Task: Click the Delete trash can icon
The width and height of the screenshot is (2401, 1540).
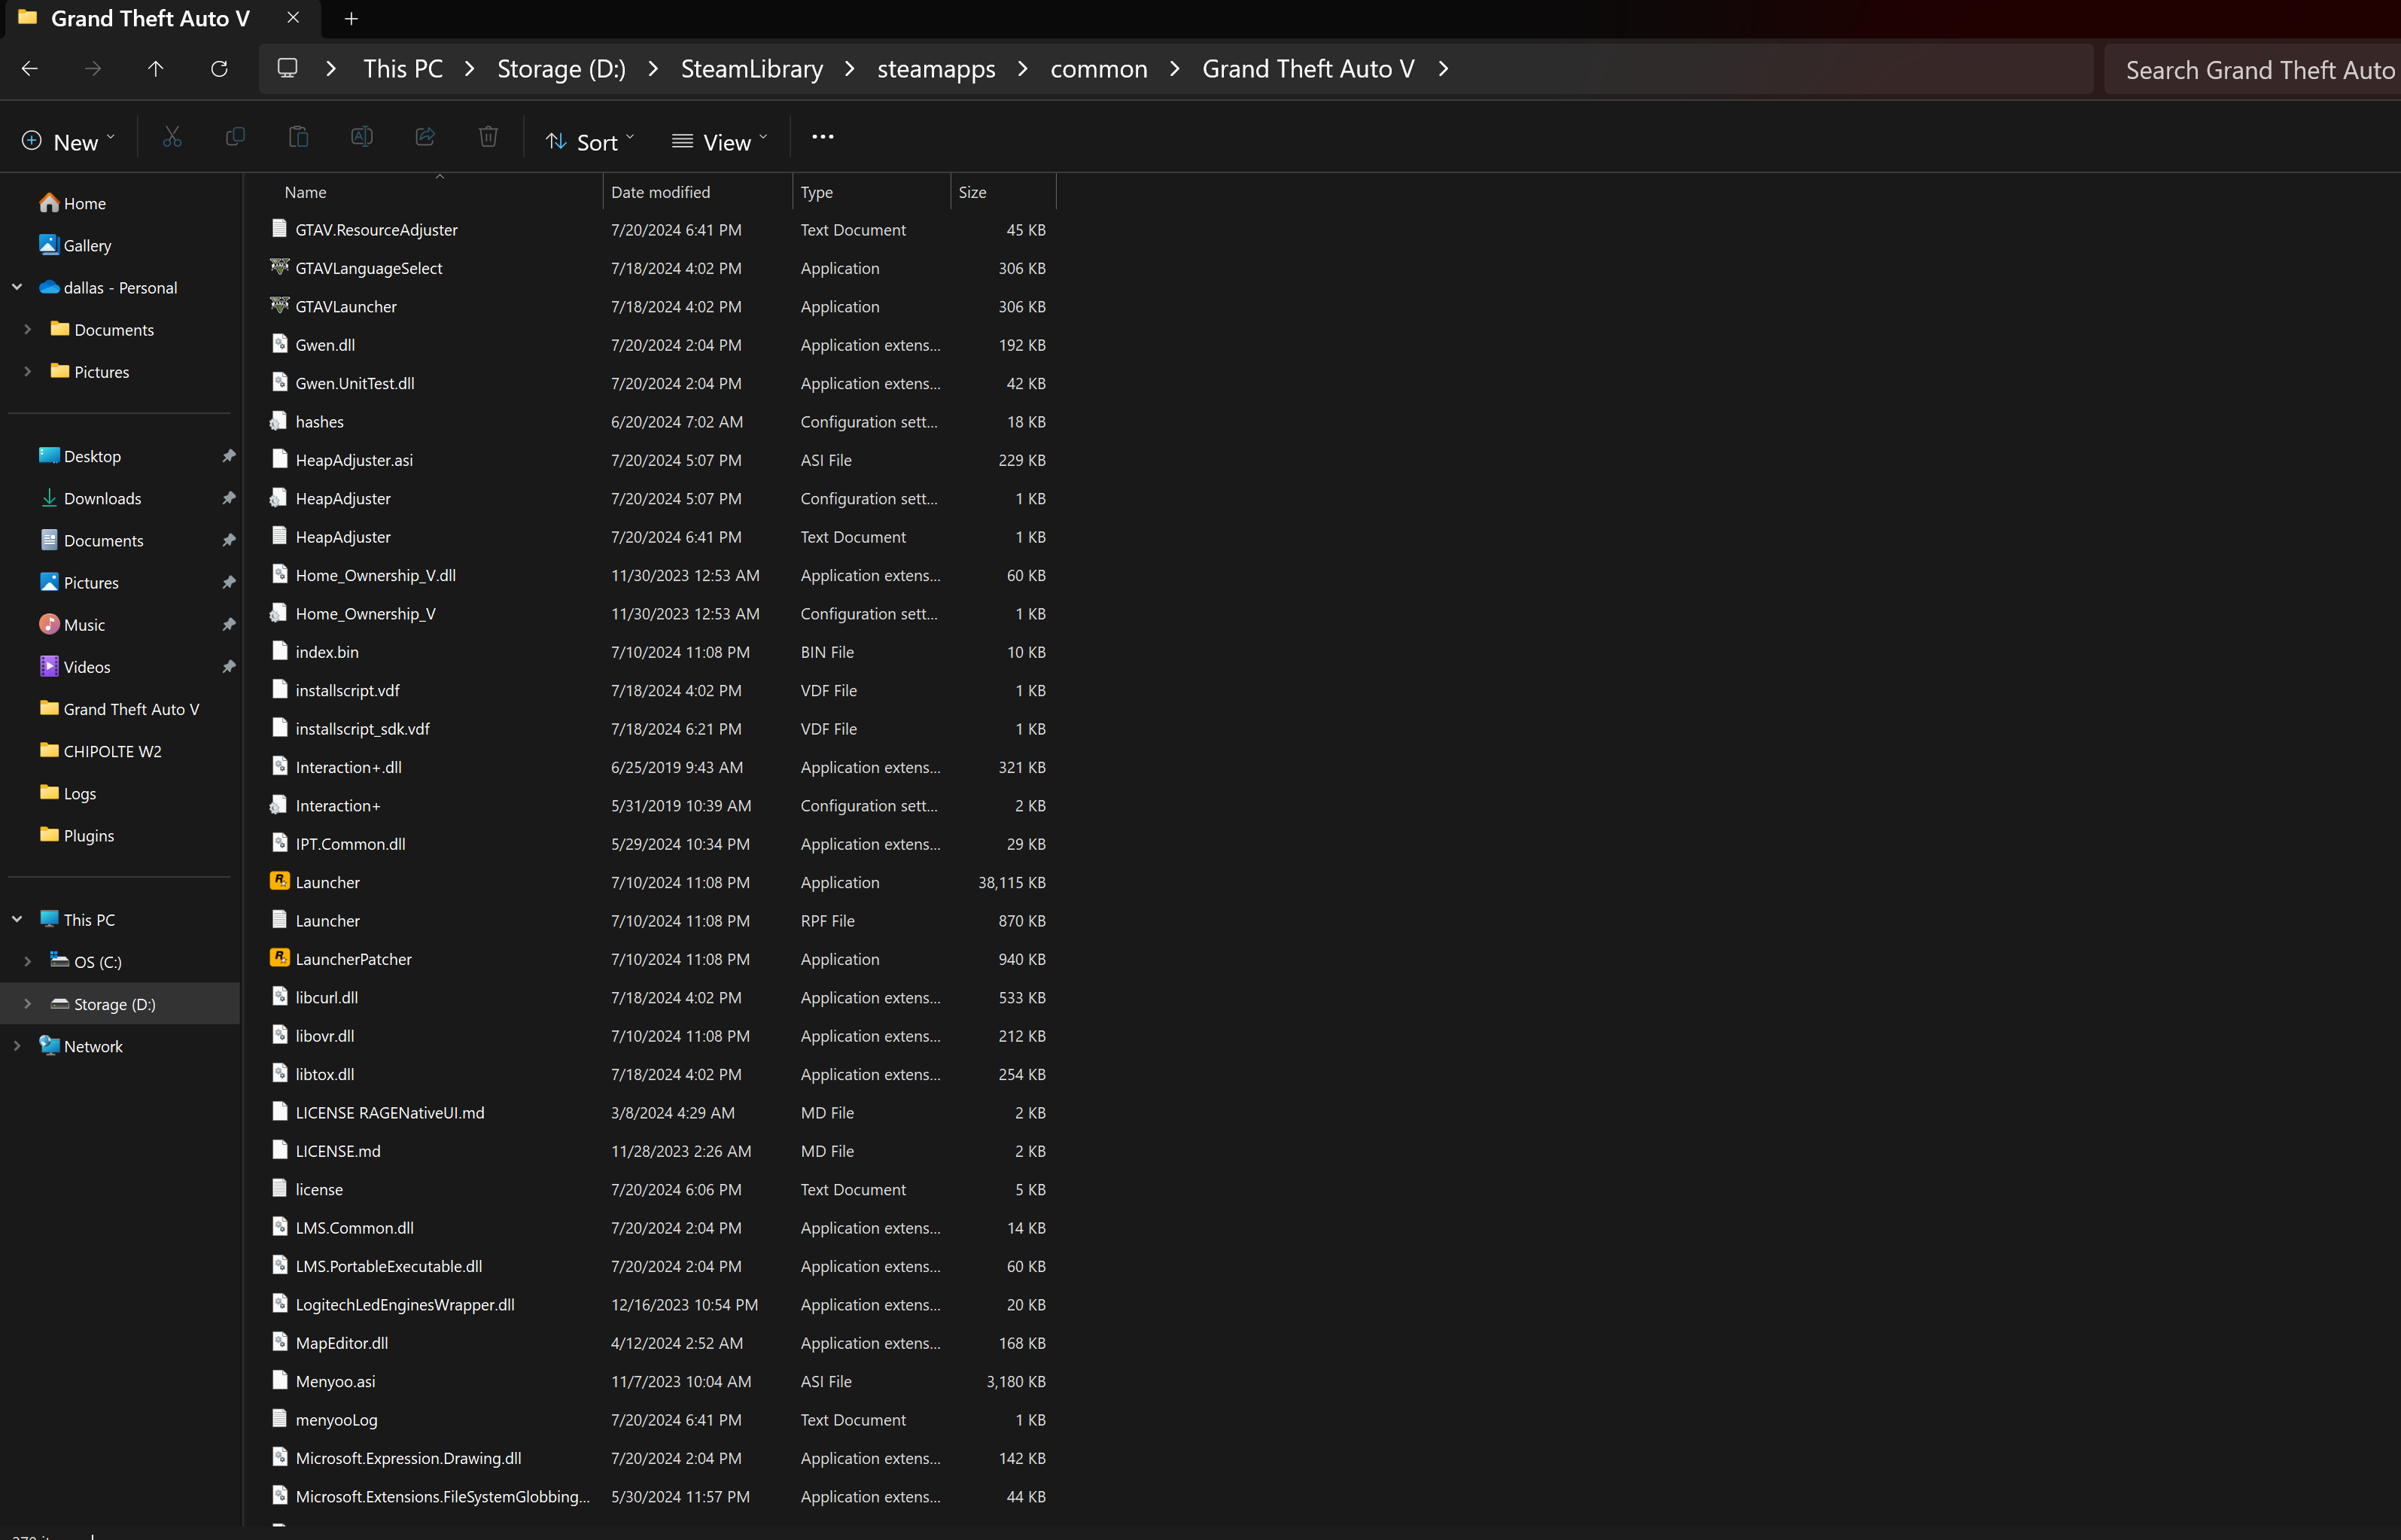Action: pyautogui.click(x=488, y=137)
